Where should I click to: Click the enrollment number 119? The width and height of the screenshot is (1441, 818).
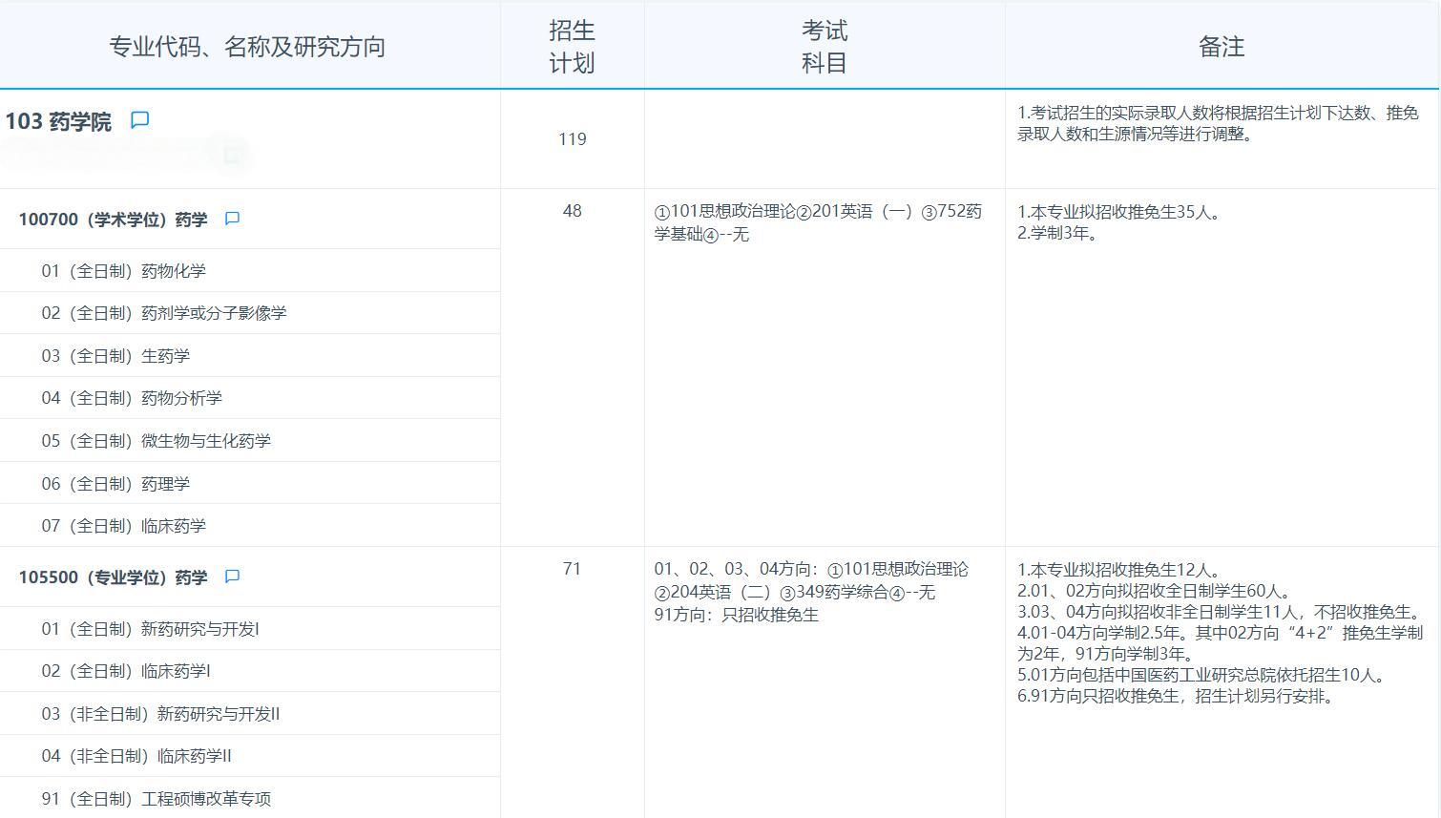point(571,139)
